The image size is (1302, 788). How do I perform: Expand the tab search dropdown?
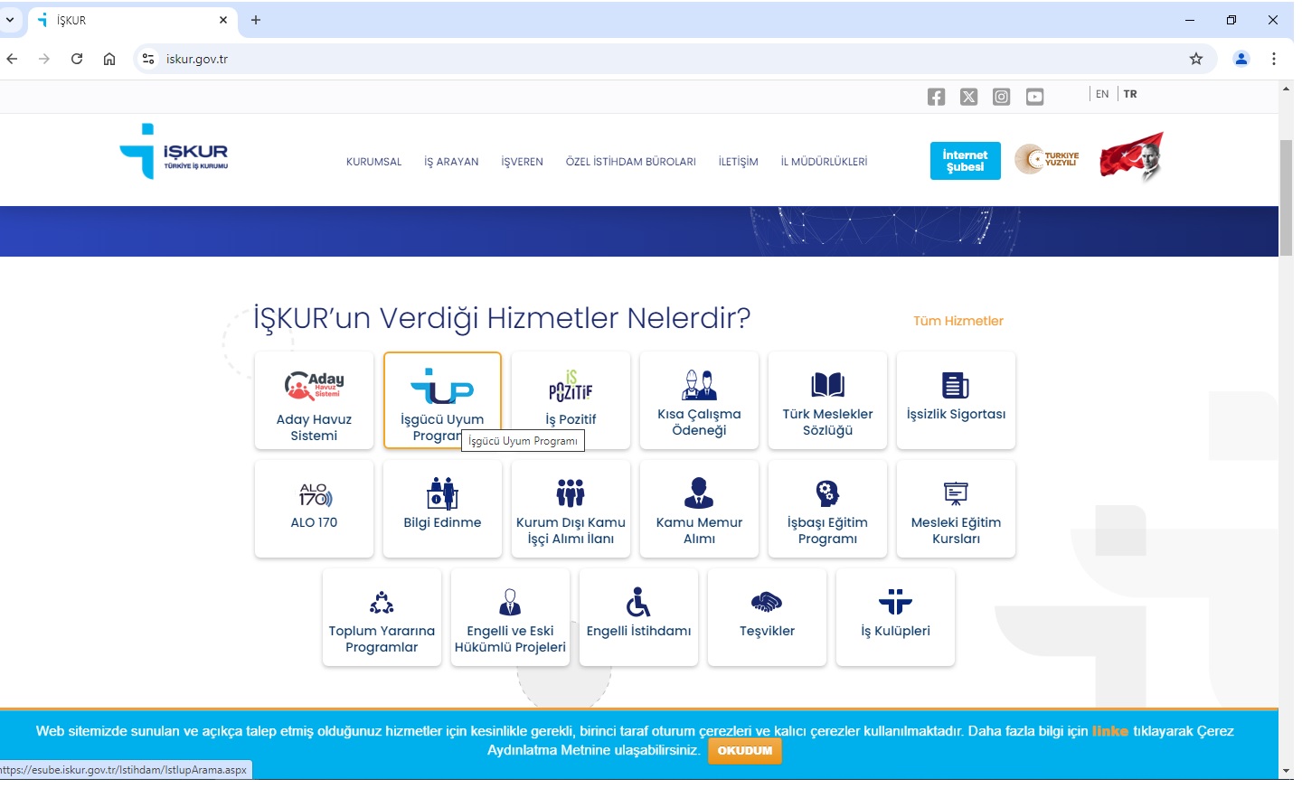tap(10, 20)
